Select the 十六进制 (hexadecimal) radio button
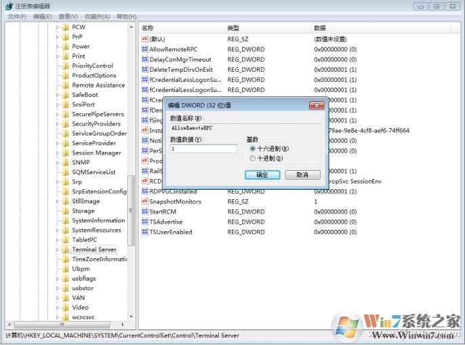Image resolution: width=465 pixels, height=345 pixels. [x=252, y=148]
